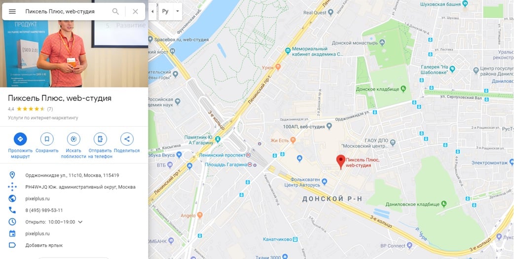Screen dimensions: 514x259
Task: Click Проложить маршрут directions icon
Action: coord(20,139)
